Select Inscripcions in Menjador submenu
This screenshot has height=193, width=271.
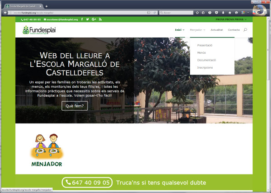tap(205, 68)
